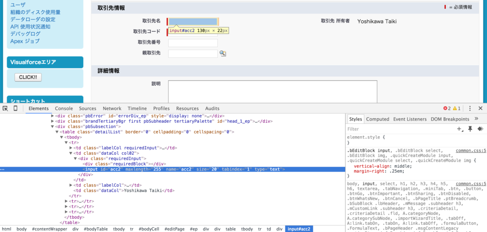Open the Sources tab
487x232 pixels.
click(88, 109)
